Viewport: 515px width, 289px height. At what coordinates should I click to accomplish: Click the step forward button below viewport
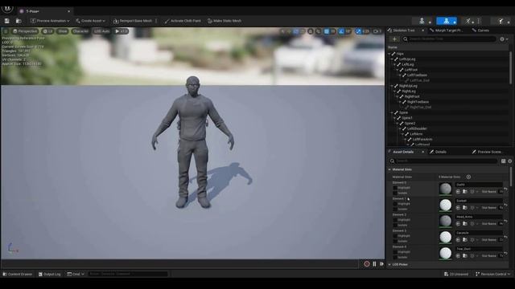(x=381, y=264)
